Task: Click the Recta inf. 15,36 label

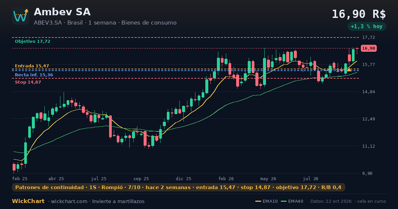Action: (34, 75)
